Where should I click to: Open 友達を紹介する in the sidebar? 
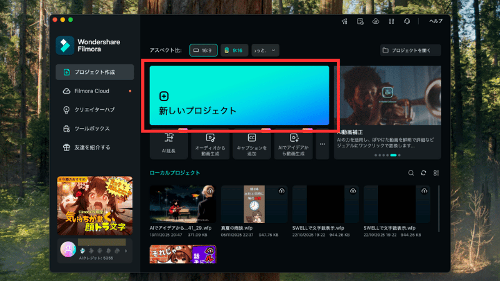tap(95, 147)
